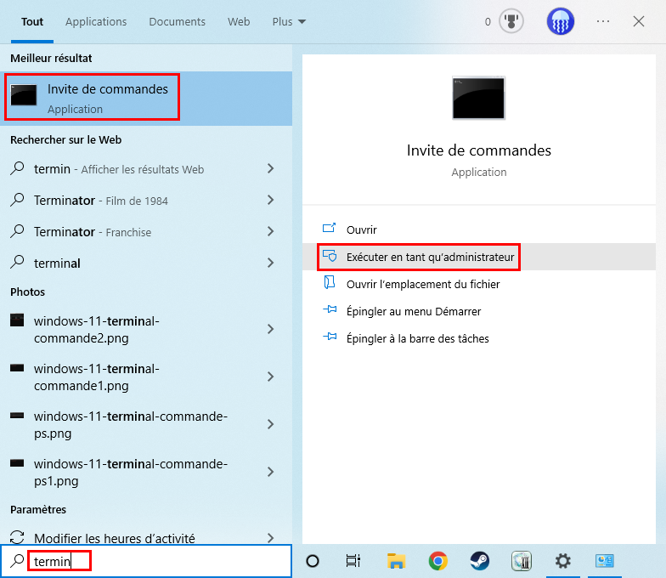
Task: Open the Invite de commandes best result
Action: [x=146, y=99]
